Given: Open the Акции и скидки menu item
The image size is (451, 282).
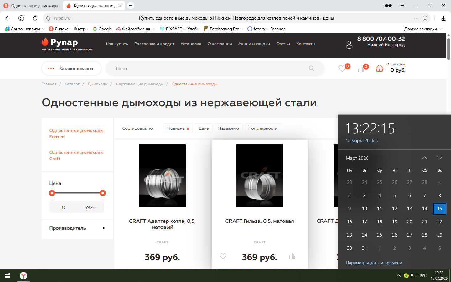Looking at the screenshot, I should 254,44.
